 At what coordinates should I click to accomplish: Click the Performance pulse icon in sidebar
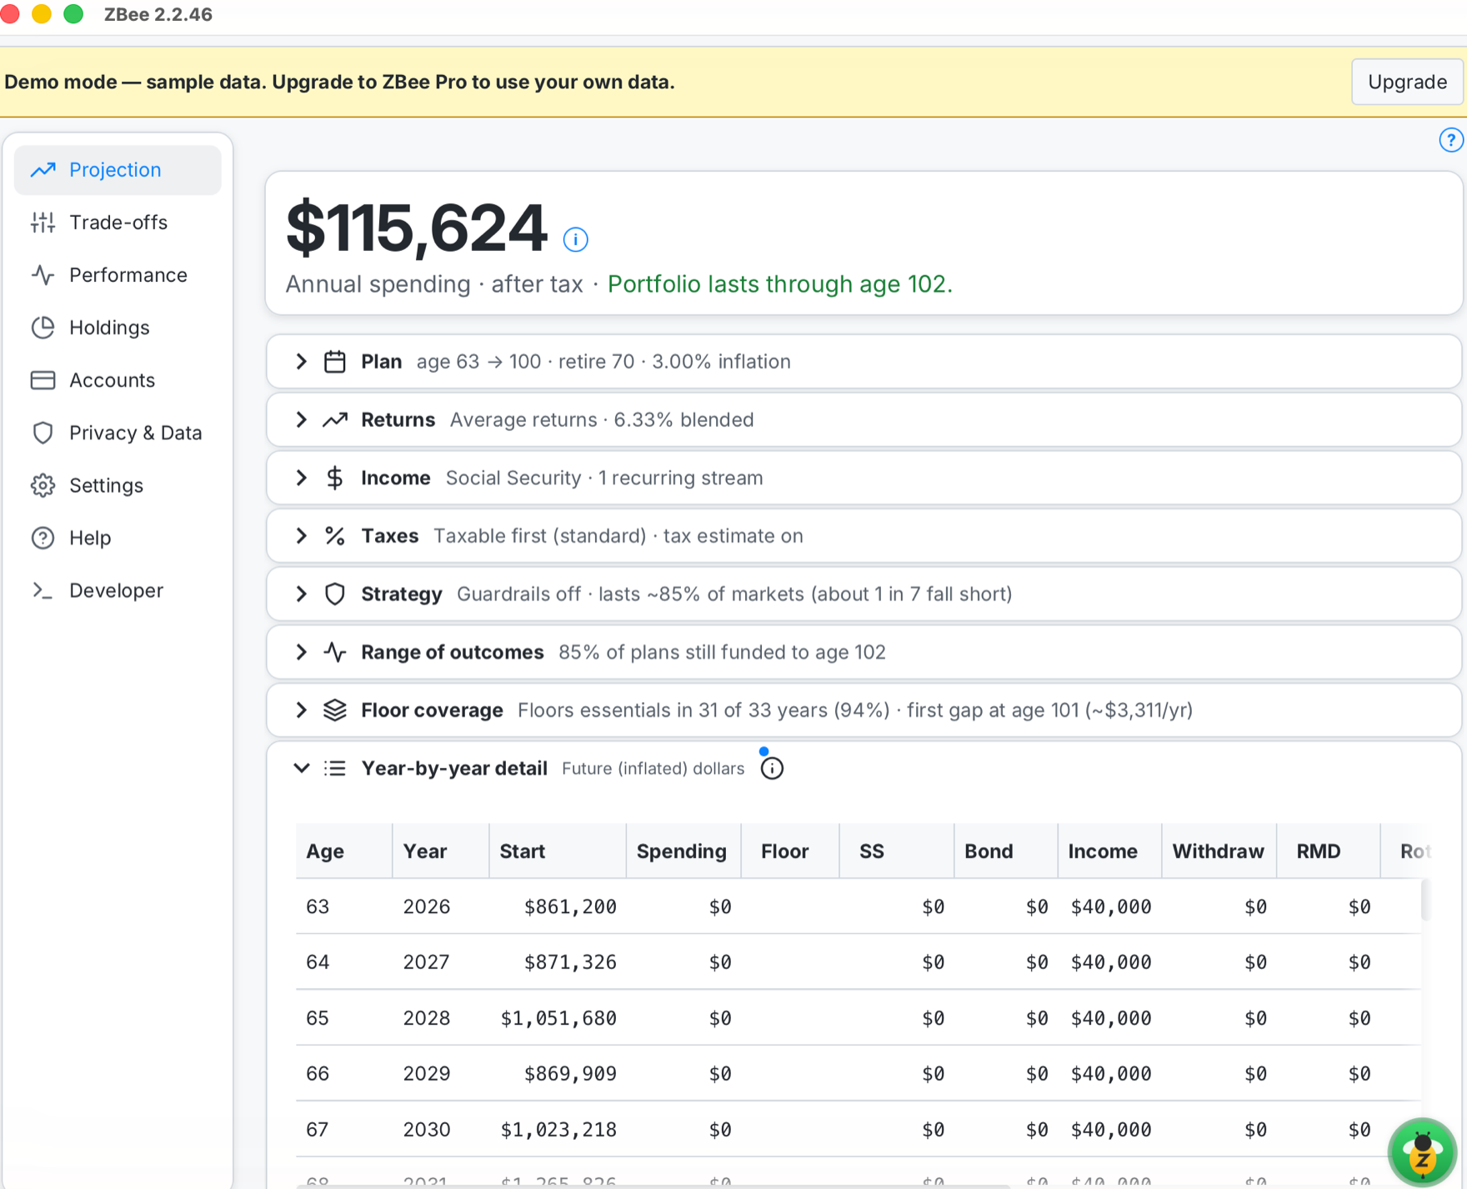[x=43, y=275]
